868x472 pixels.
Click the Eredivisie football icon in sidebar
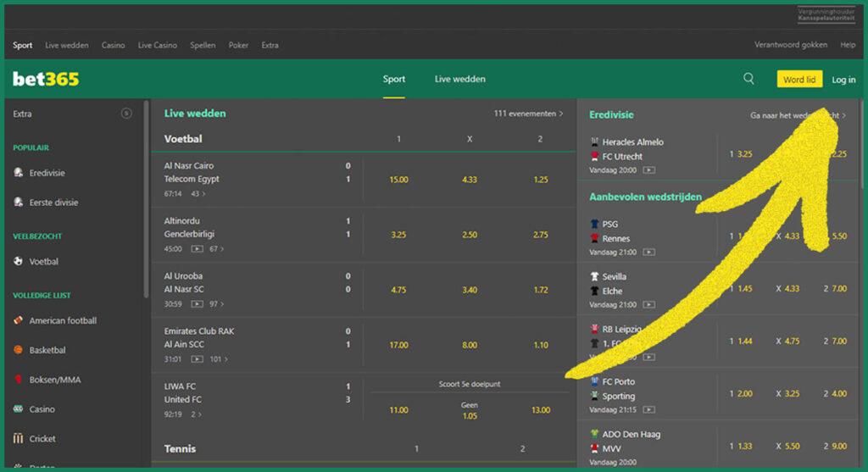tap(19, 173)
